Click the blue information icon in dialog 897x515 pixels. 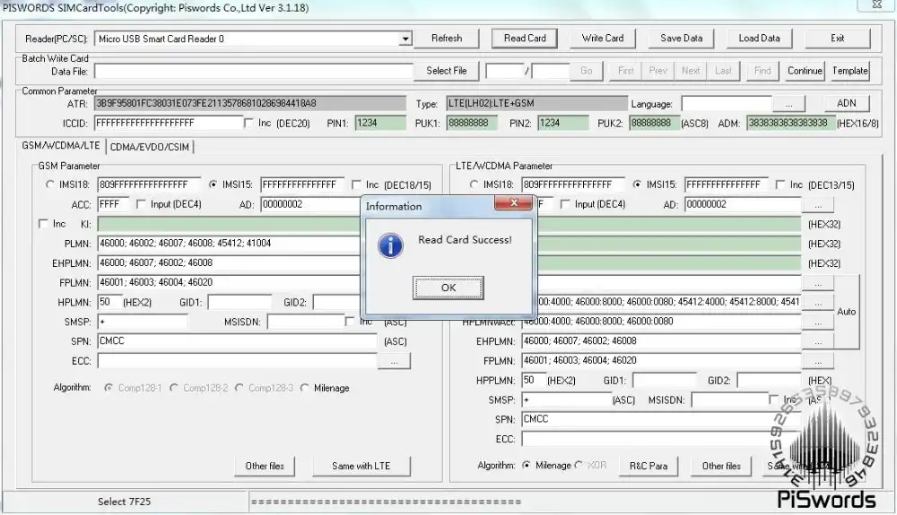(390, 245)
